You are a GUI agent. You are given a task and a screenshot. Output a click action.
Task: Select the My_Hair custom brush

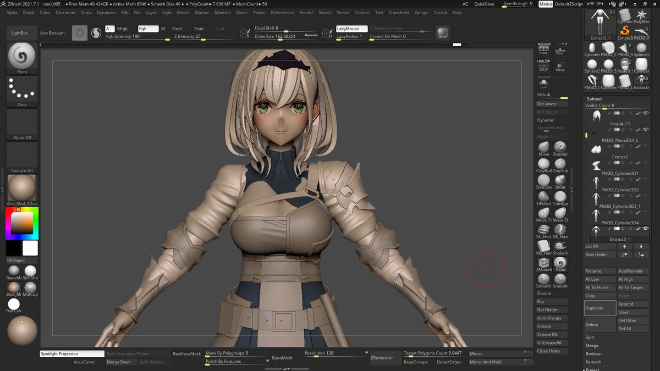point(543,247)
